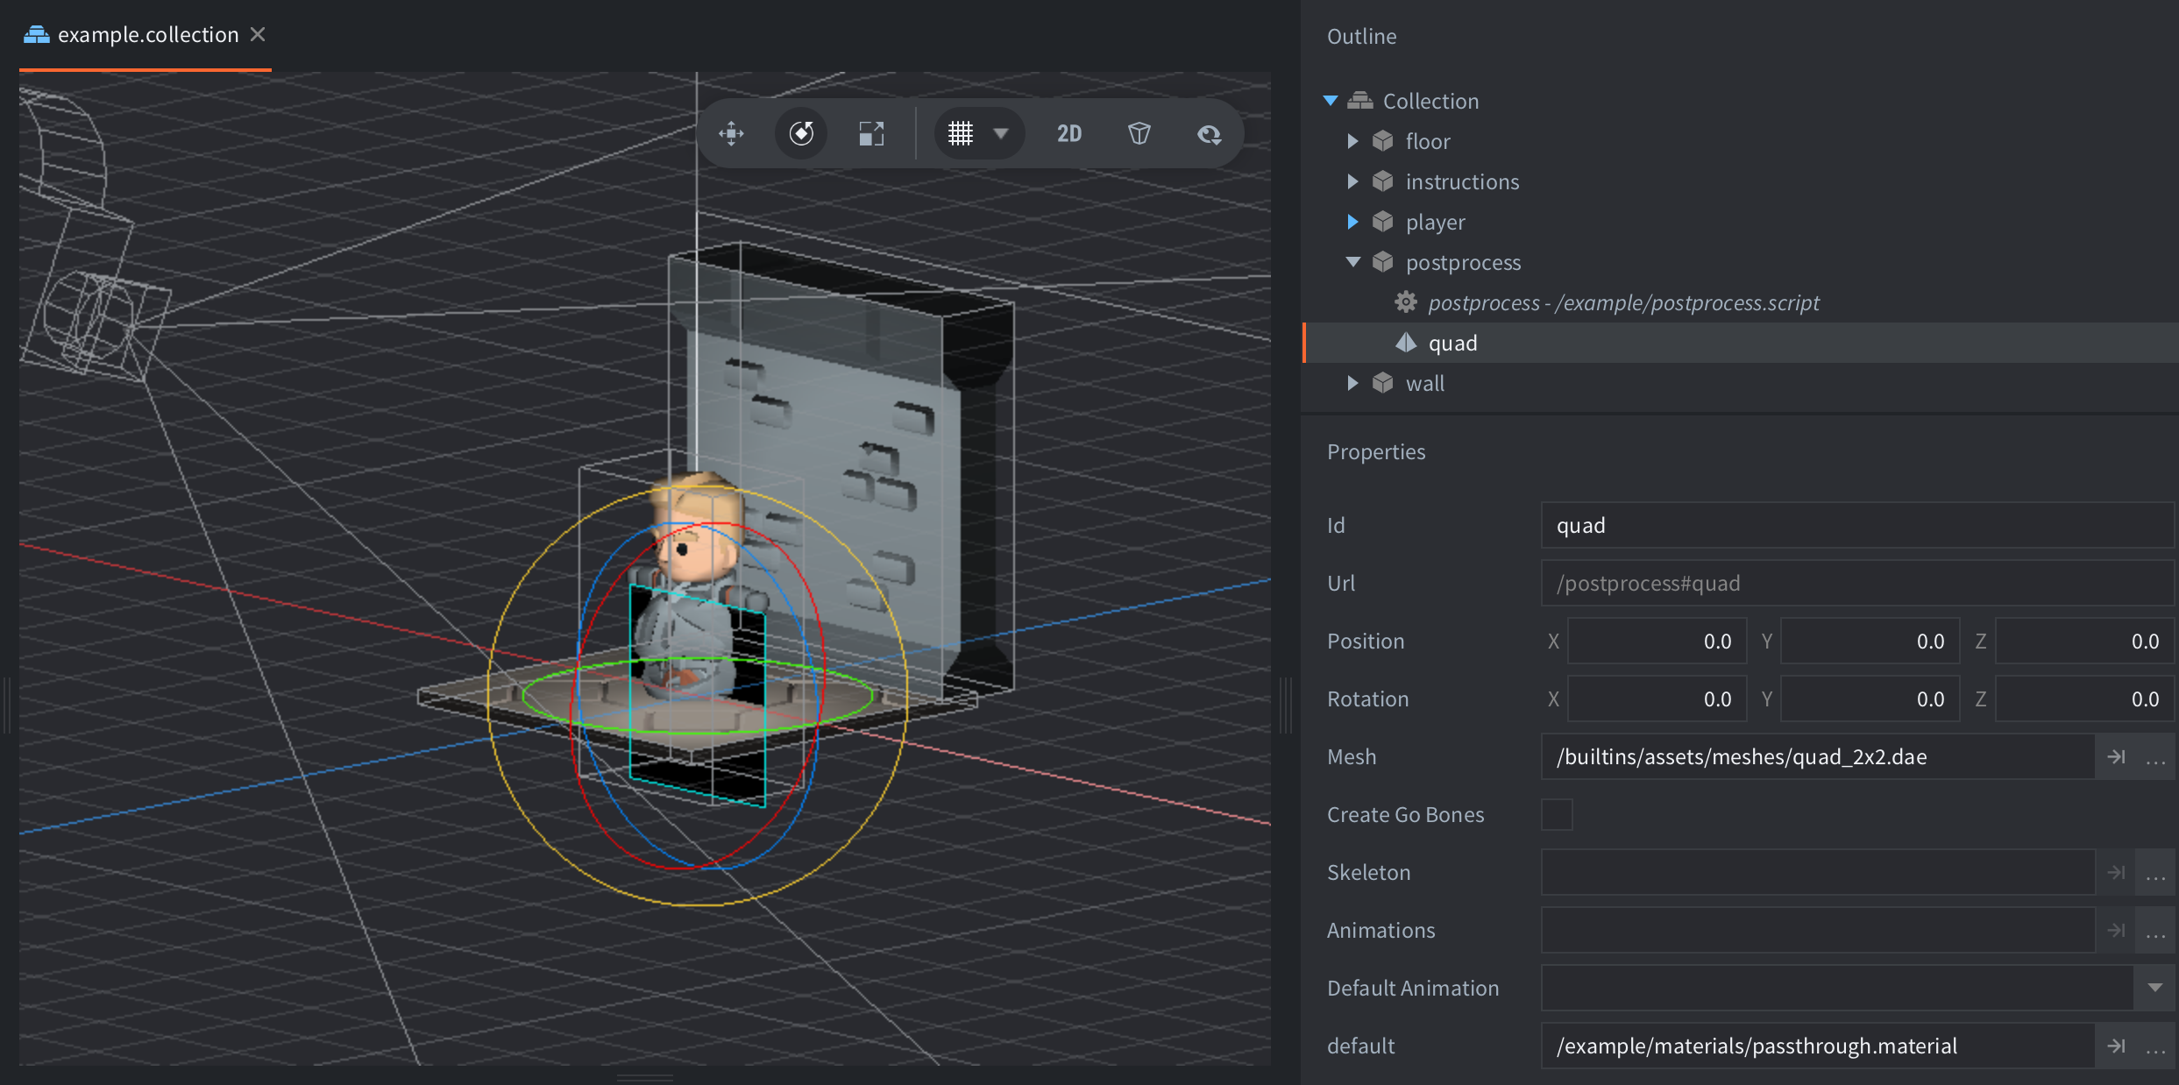Viewport: 2179px width, 1085px height.
Task: Toggle grid visibility icon
Action: pos(961,133)
